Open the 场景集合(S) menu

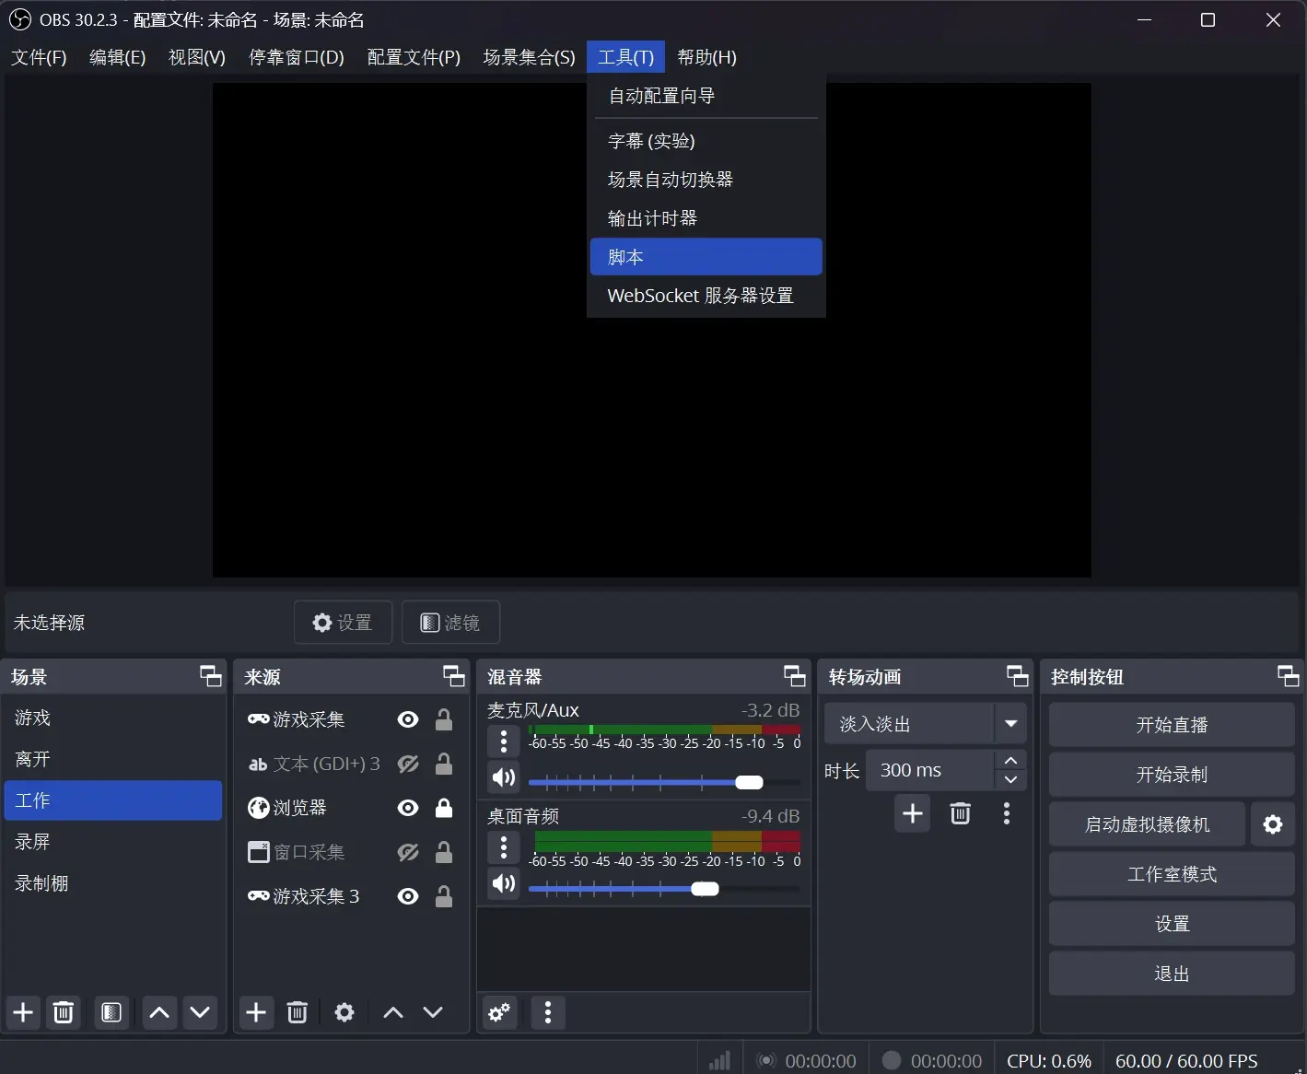click(529, 57)
